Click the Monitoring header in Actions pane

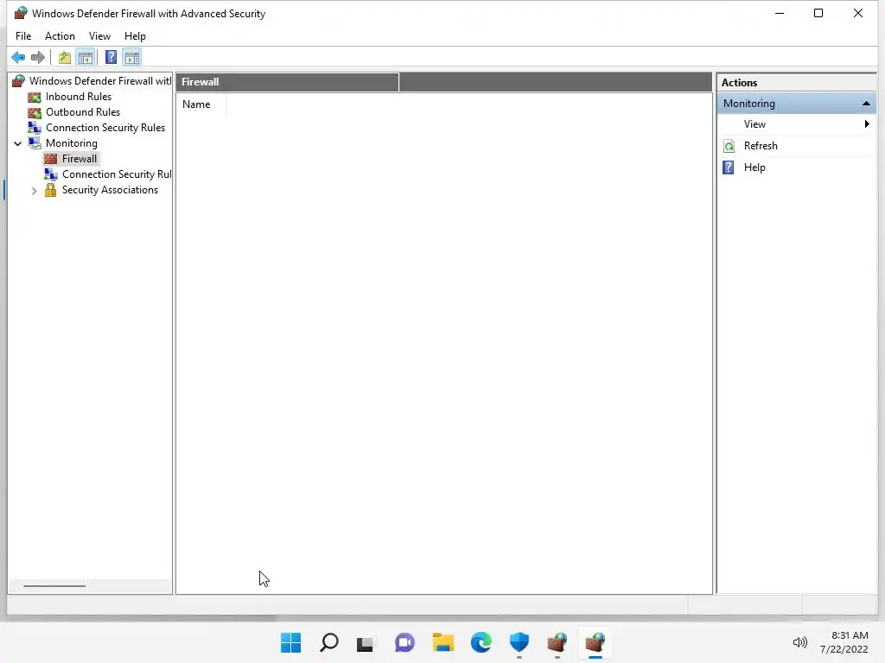pos(796,104)
